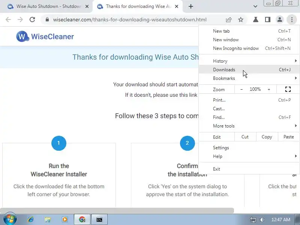Image resolution: width=300 pixels, height=225 pixels.
Task: Click network status tray icon
Action: click(253, 220)
